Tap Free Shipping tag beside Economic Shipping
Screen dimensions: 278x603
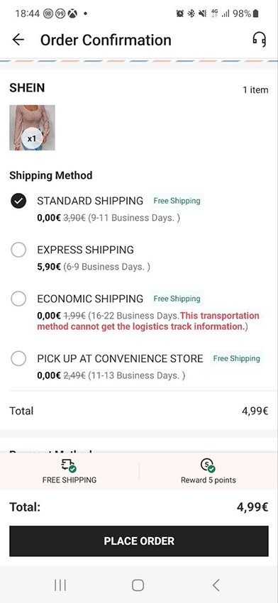coord(177,299)
